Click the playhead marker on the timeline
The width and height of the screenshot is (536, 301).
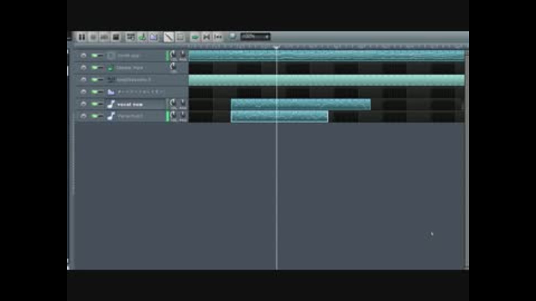[x=276, y=47]
